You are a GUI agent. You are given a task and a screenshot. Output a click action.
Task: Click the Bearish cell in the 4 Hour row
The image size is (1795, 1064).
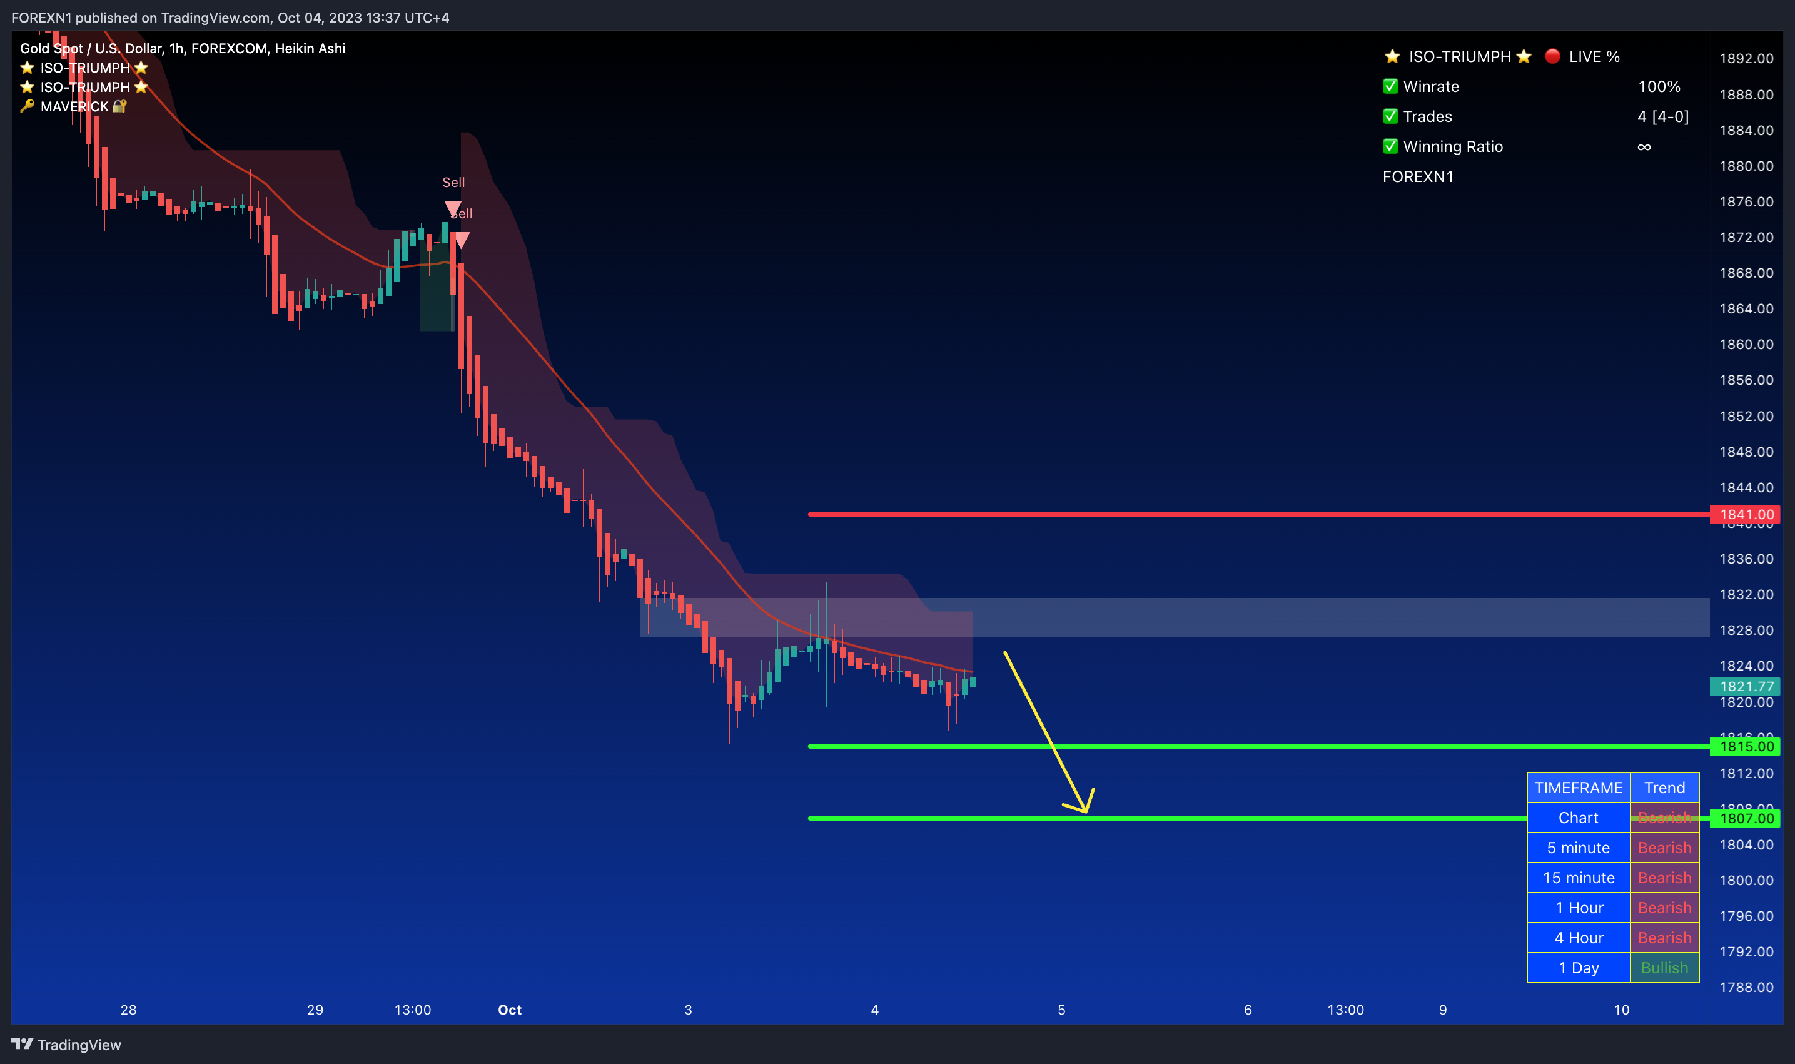1664,938
